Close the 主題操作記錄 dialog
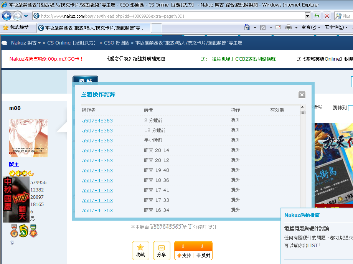Viewport: 353px width, 264px height. [302, 95]
